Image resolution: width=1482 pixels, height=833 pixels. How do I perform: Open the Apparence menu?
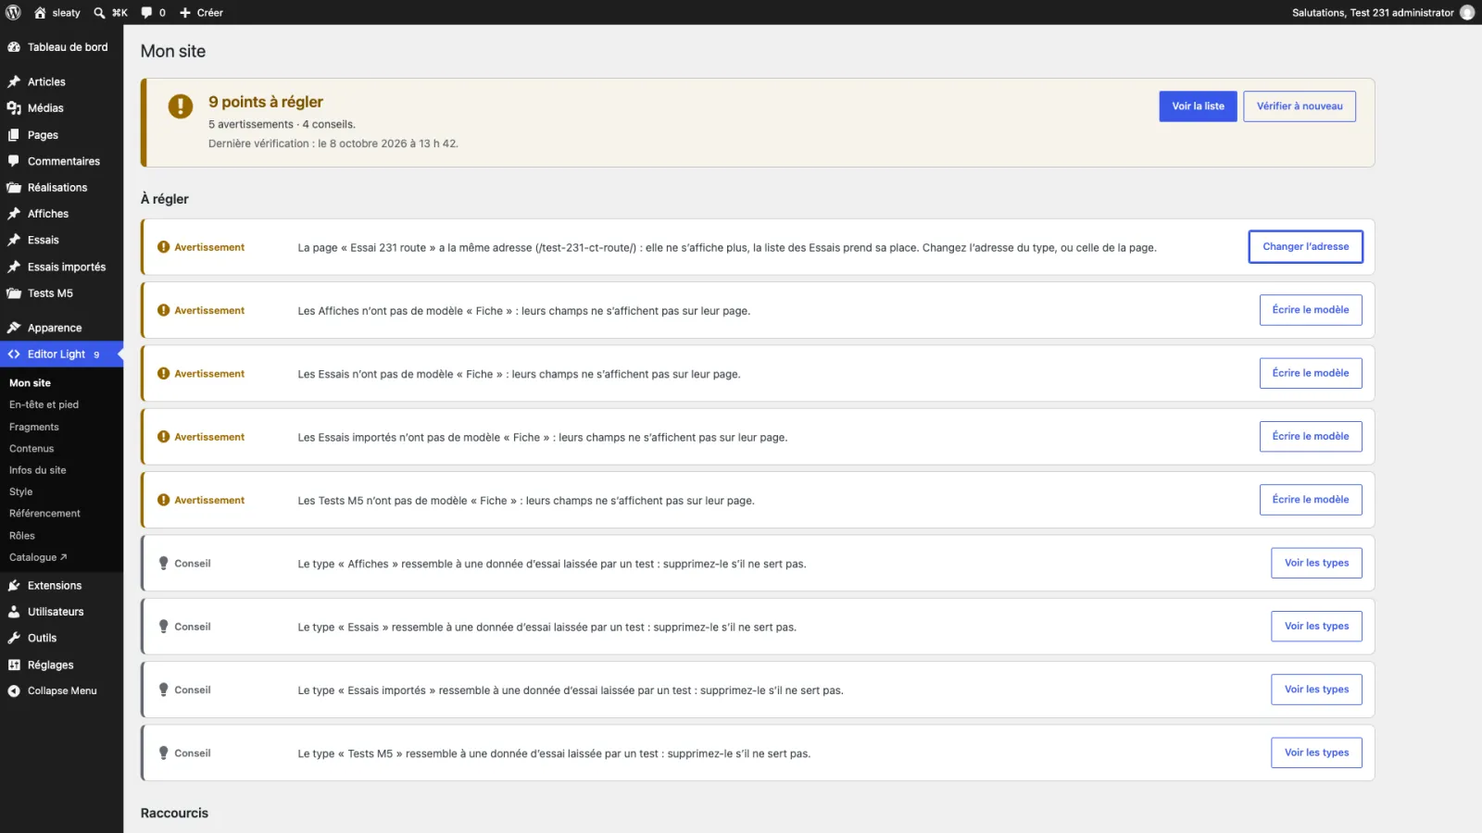tap(61, 328)
